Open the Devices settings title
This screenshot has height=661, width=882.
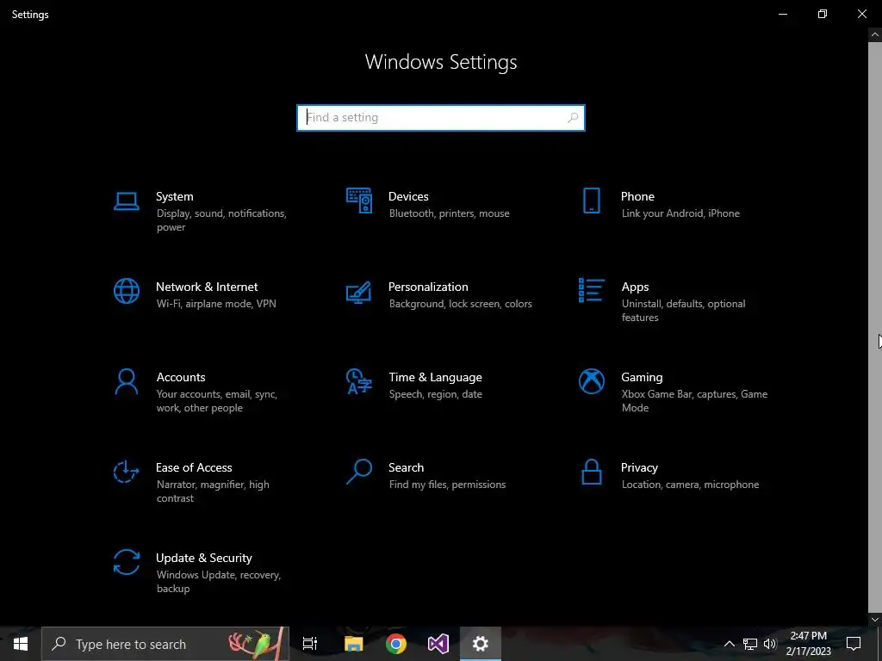tap(408, 196)
